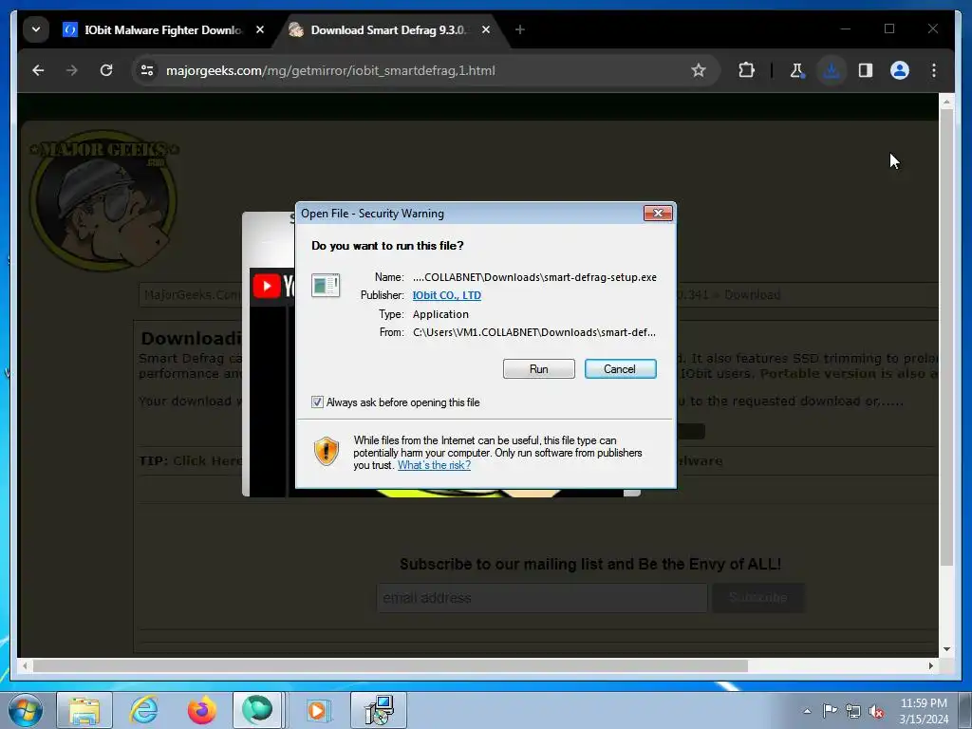The height and width of the screenshot is (729, 972).
Task: Click the YouTube play logo on the video
Action: [x=267, y=287]
